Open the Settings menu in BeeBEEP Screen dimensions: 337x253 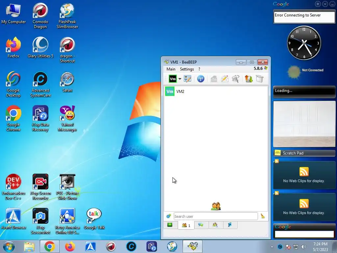point(187,69)
